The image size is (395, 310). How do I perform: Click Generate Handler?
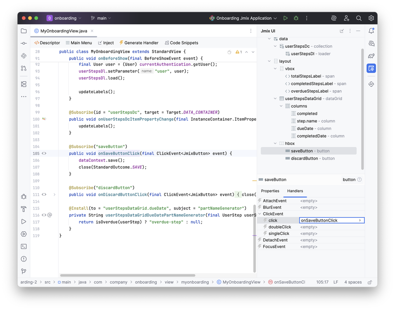(139, 43)
